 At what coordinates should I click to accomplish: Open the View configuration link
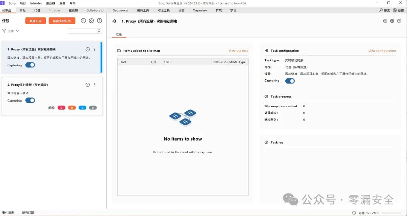[382, 51]
